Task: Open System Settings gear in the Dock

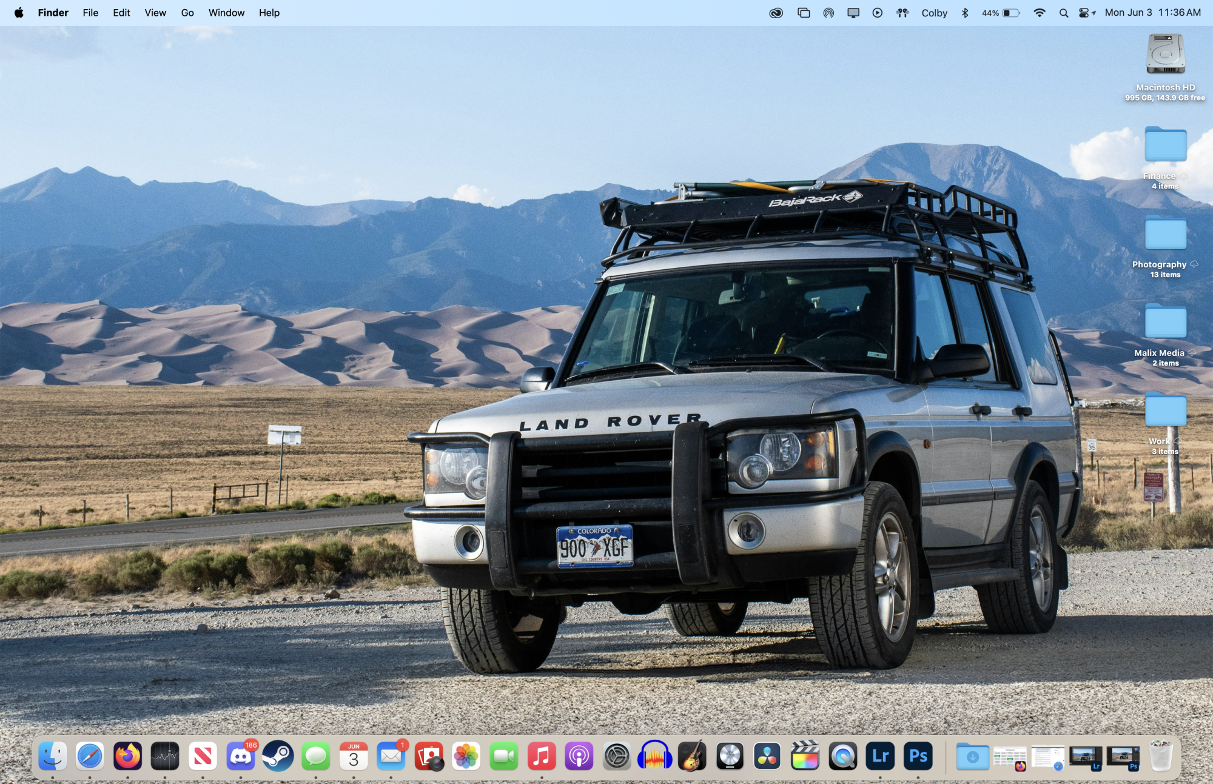Action: click(x=617, y=756)
